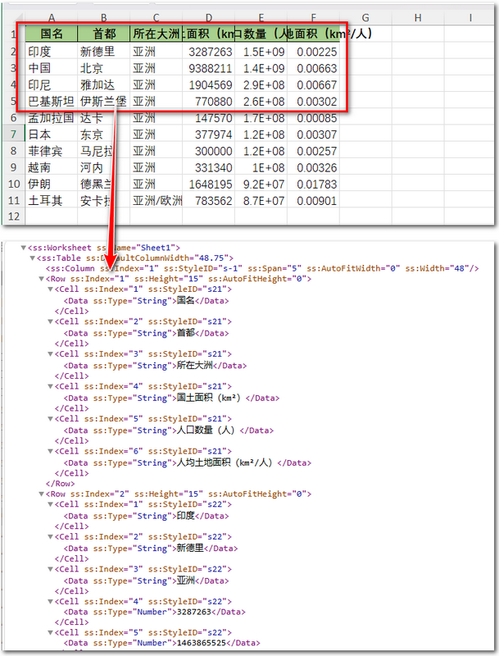Click the closing </Row> tag in XML

pyautogui.click(x=60, y=483)
